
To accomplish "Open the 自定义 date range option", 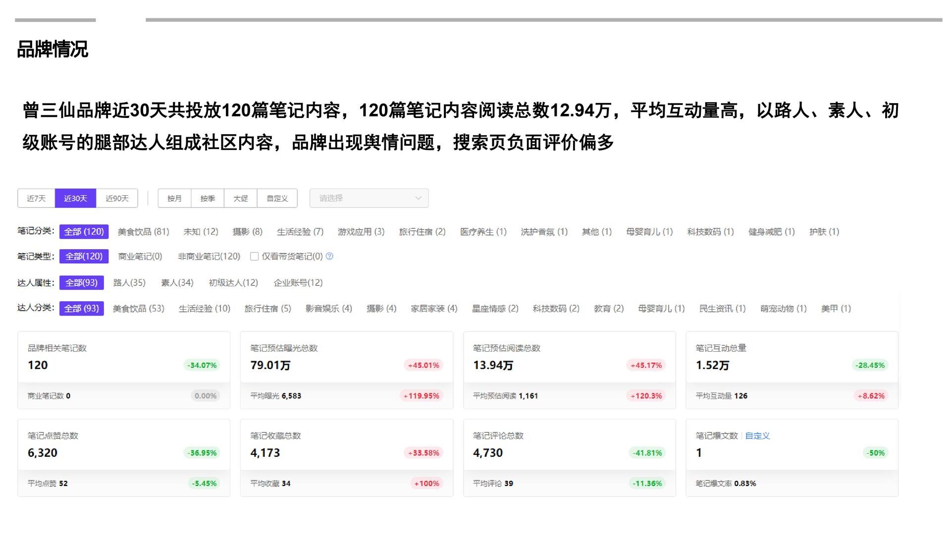I will point(277,198).
